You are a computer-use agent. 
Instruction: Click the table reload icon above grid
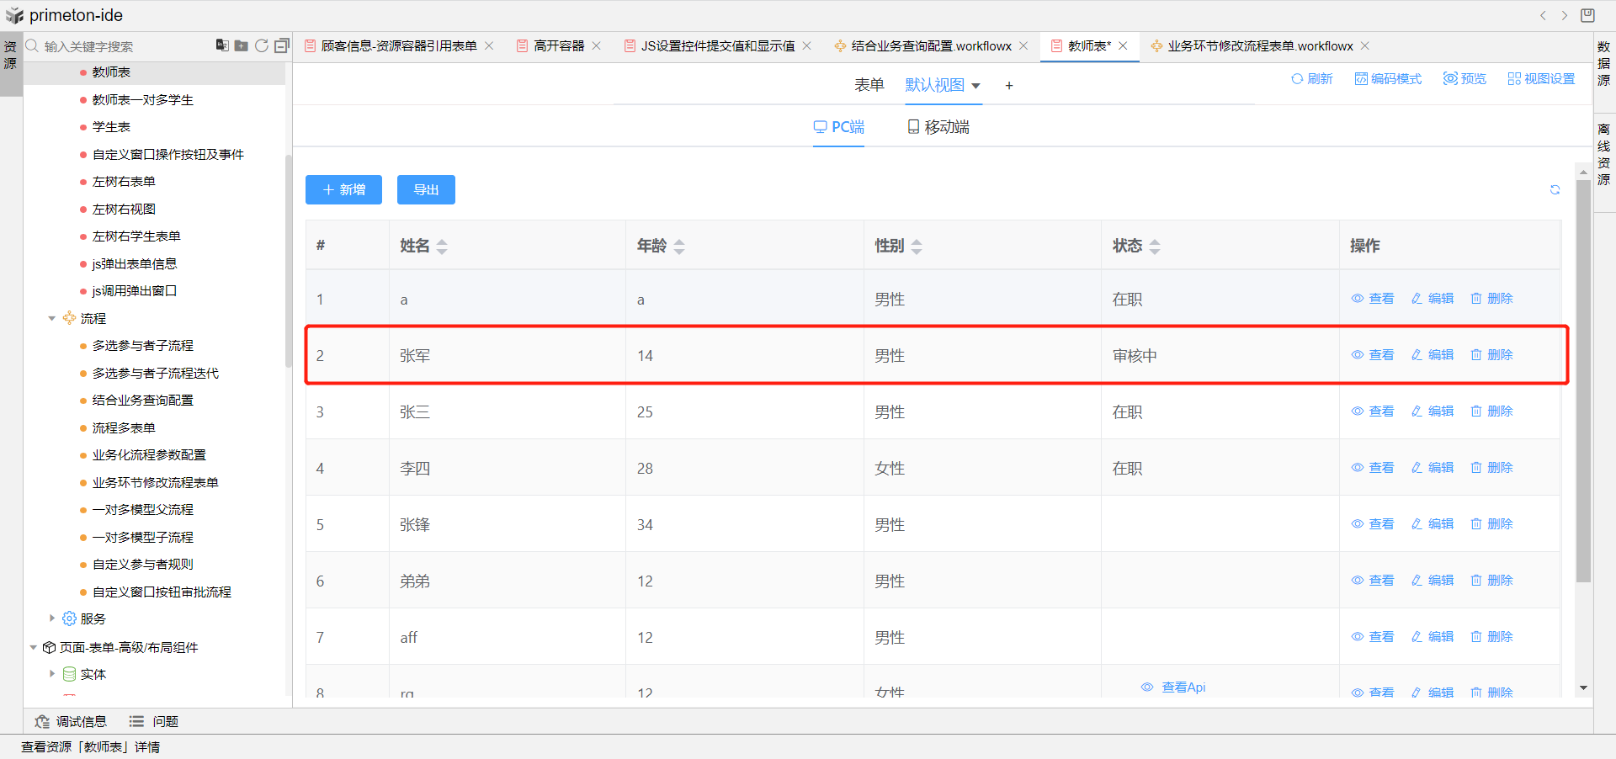(1555, 190)
